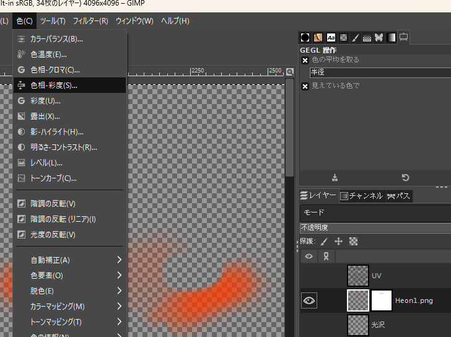
Task: Toggle lock pixels brush icon beside 保護
Action: (324, 241)
